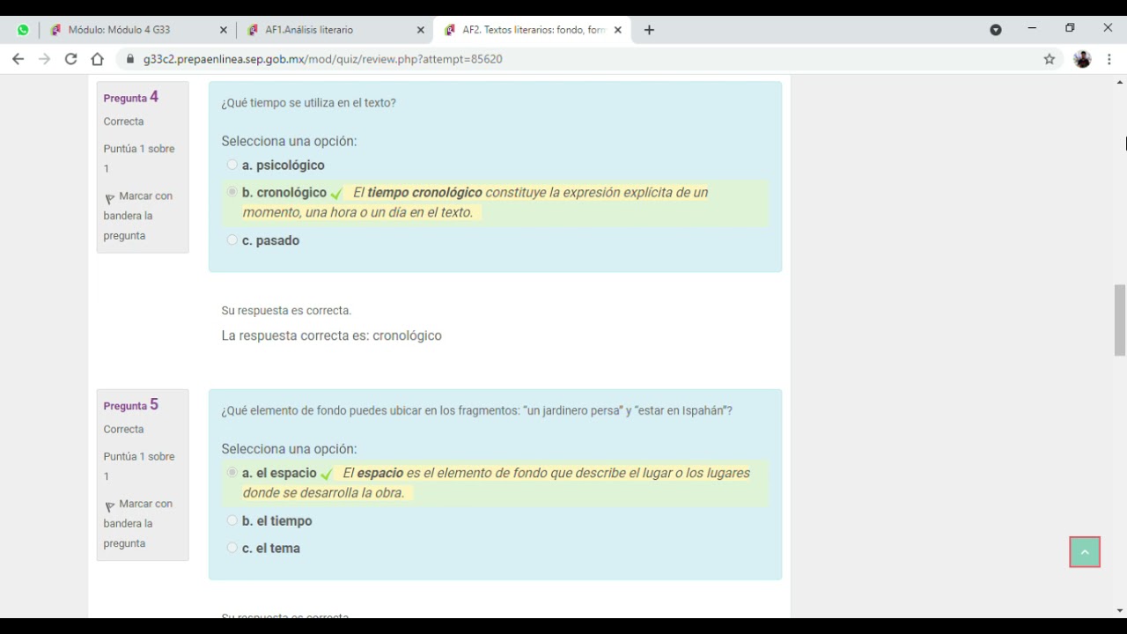The height and width of the screenshot is (634, 1127).
Task: Flag Pregunta 5 with Marcar con bandera
Action: coord(139,523)
